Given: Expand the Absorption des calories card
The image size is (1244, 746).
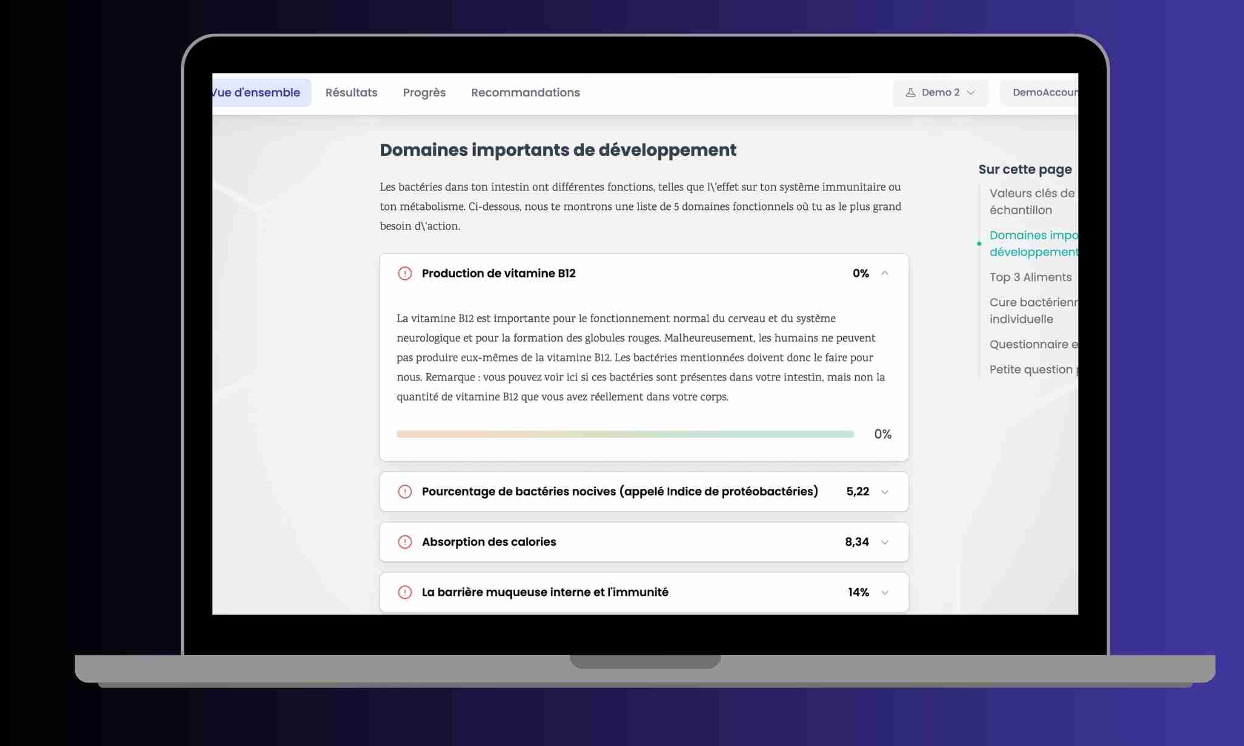Looking at the screenshot, I should click(x=884, y=543).
